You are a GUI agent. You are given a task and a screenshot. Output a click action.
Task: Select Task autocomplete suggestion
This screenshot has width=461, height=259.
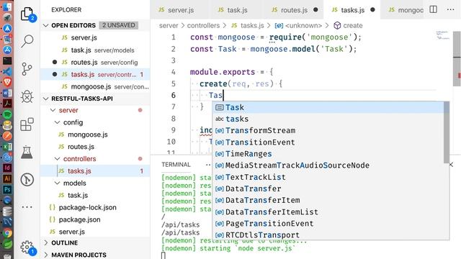click(328, 107)
